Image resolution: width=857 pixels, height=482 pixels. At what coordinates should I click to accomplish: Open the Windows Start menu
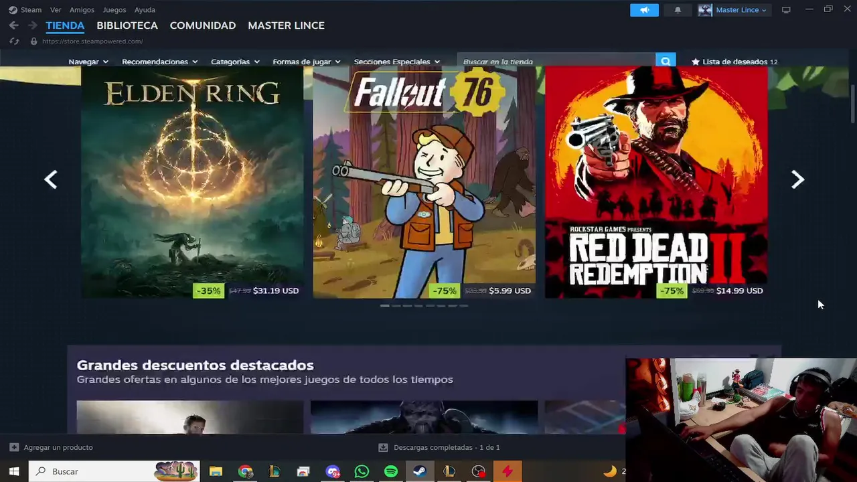[13, 471]
